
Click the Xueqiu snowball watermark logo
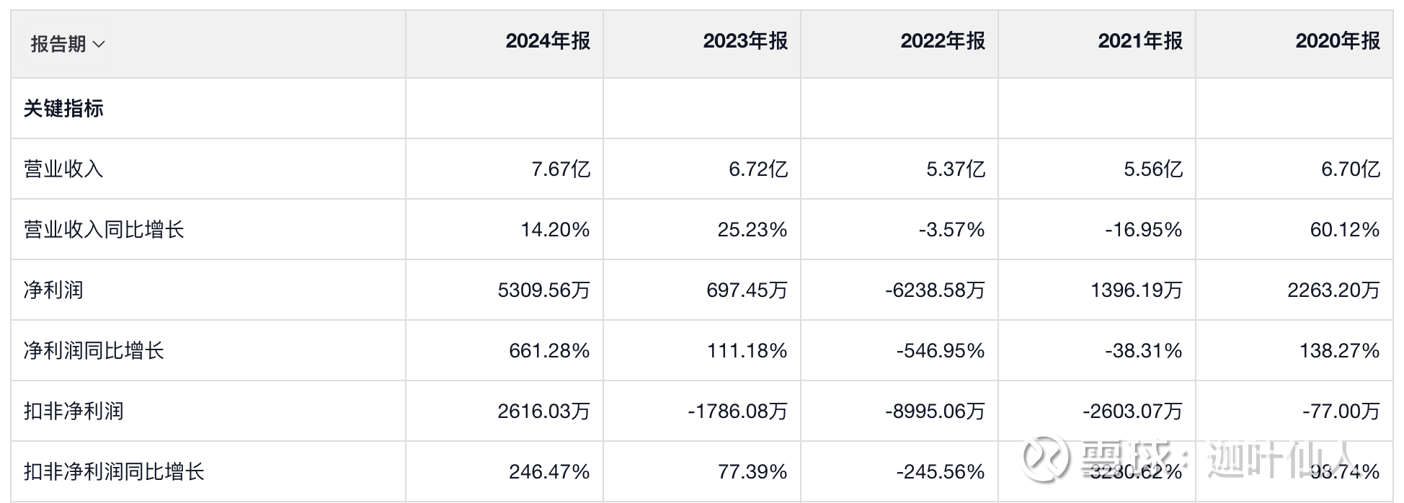point(1047,457)
